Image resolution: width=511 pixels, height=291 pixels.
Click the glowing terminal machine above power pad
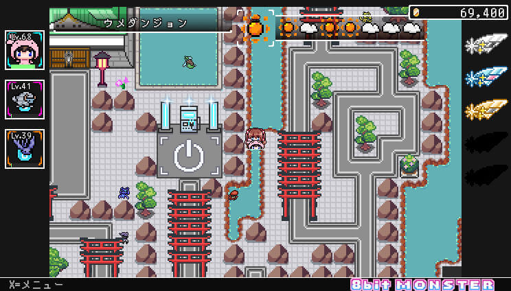coord(188,116)
